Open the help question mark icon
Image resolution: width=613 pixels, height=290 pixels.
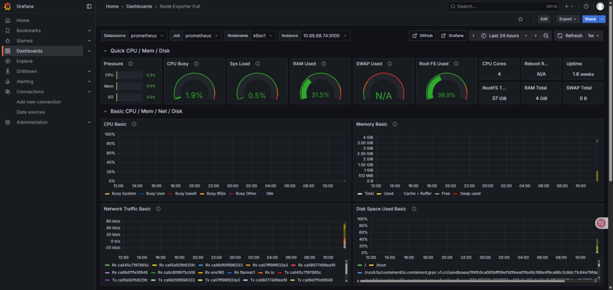point(585,6)
